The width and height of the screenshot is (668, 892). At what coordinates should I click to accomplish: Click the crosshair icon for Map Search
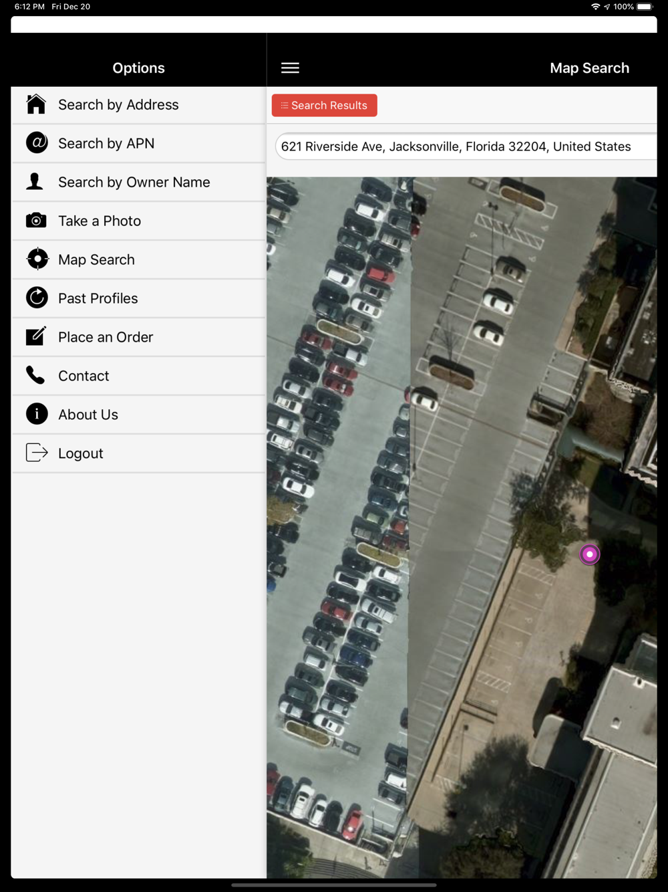pyautogui.click(x=37, y=259)
